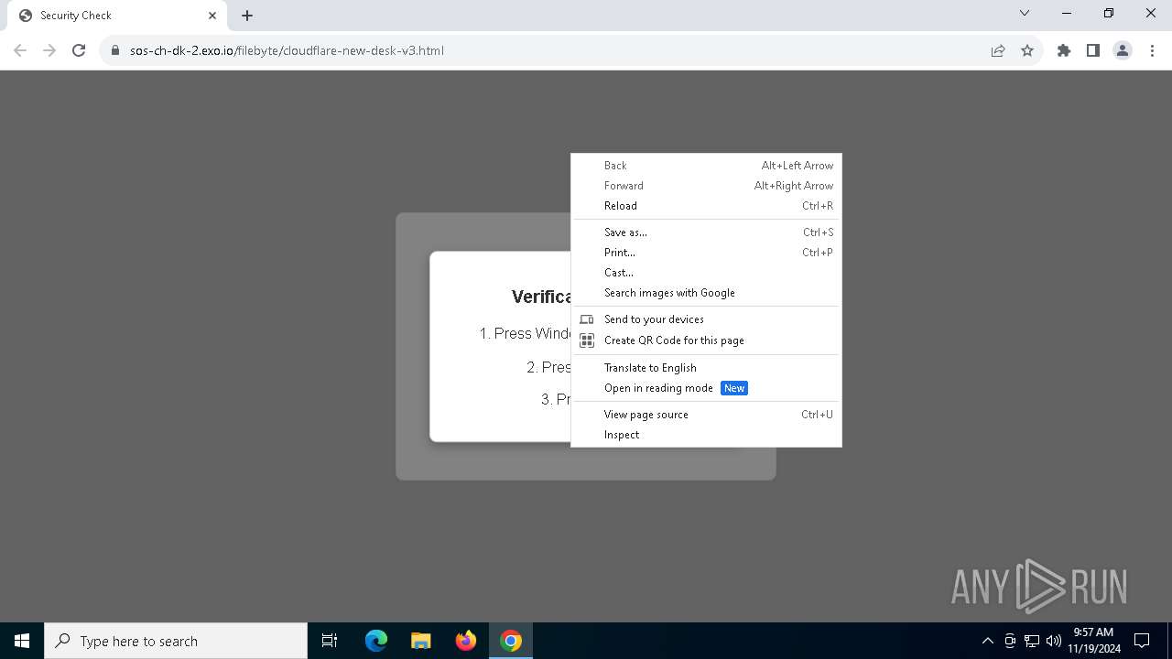Open a new tab with the plus button
Viewport: 1172px width, 659px height.
[x=247, y=16]
